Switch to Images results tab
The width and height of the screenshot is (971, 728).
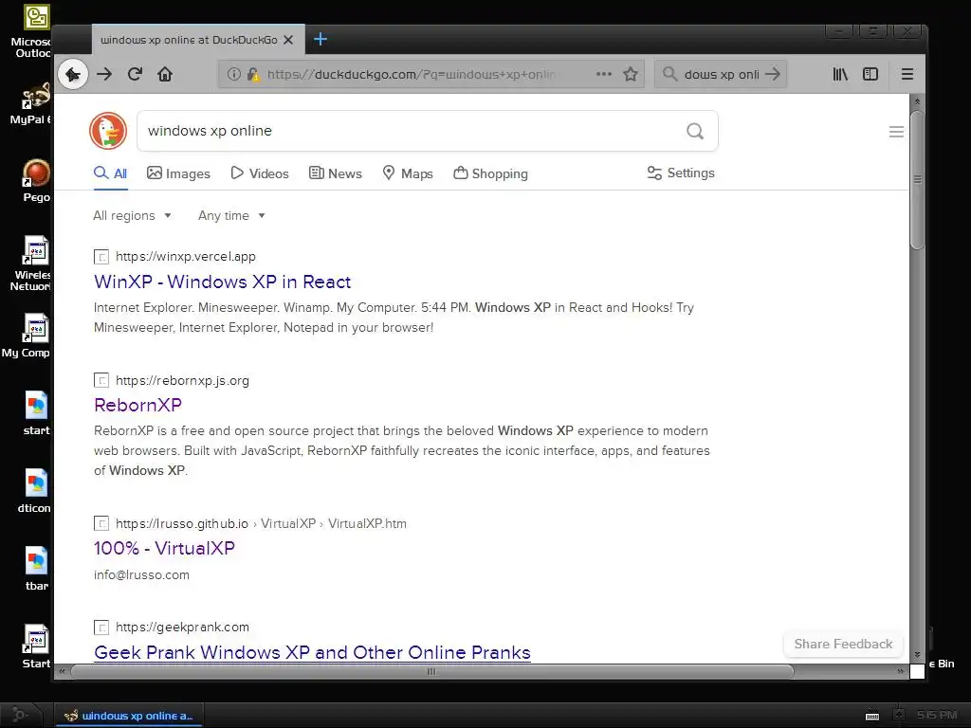[x=178, y=173]
